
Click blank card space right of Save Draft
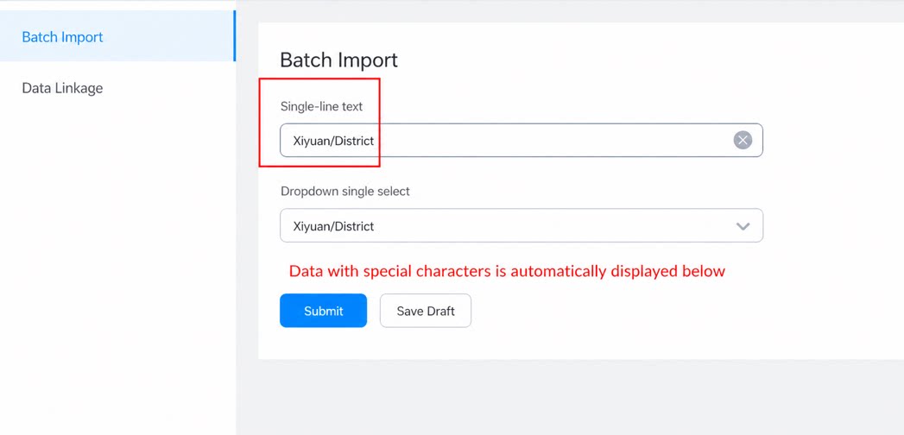pyautogui.click(x=663, y=311)
